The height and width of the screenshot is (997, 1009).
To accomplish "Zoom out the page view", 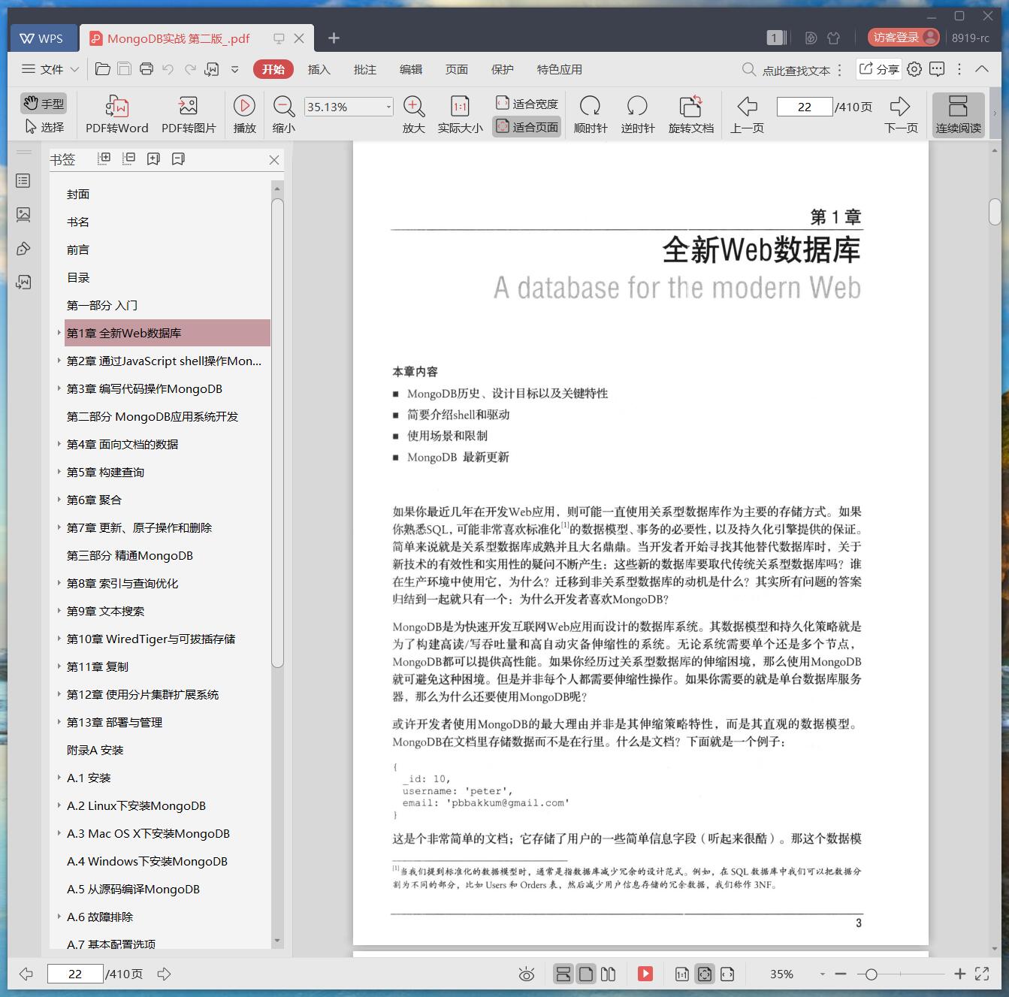I will coord(283,114).
